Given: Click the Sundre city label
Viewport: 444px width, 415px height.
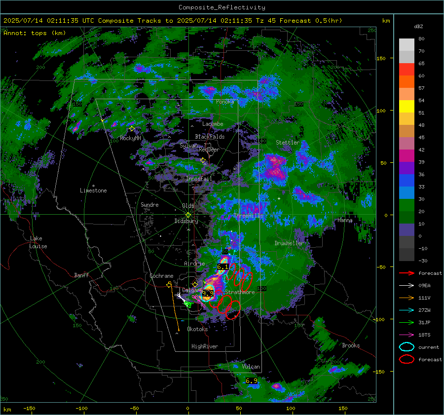Looking at the screenshot, I should pos(149,204).
